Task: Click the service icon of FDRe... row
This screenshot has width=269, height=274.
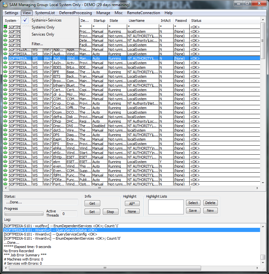Action: coord(5,179)
